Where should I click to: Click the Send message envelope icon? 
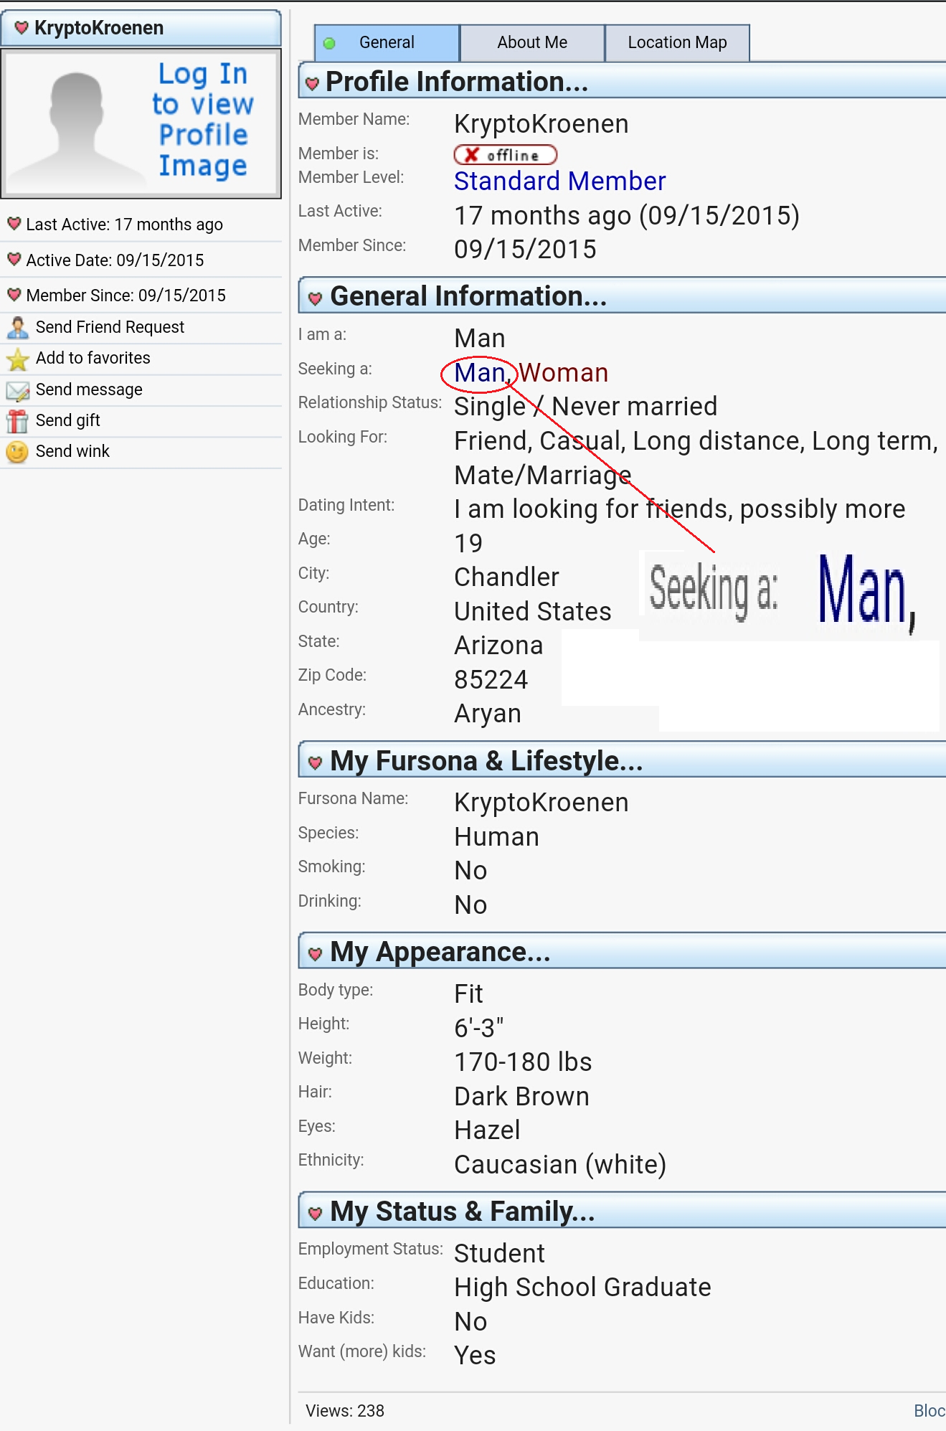coord(17,390)
